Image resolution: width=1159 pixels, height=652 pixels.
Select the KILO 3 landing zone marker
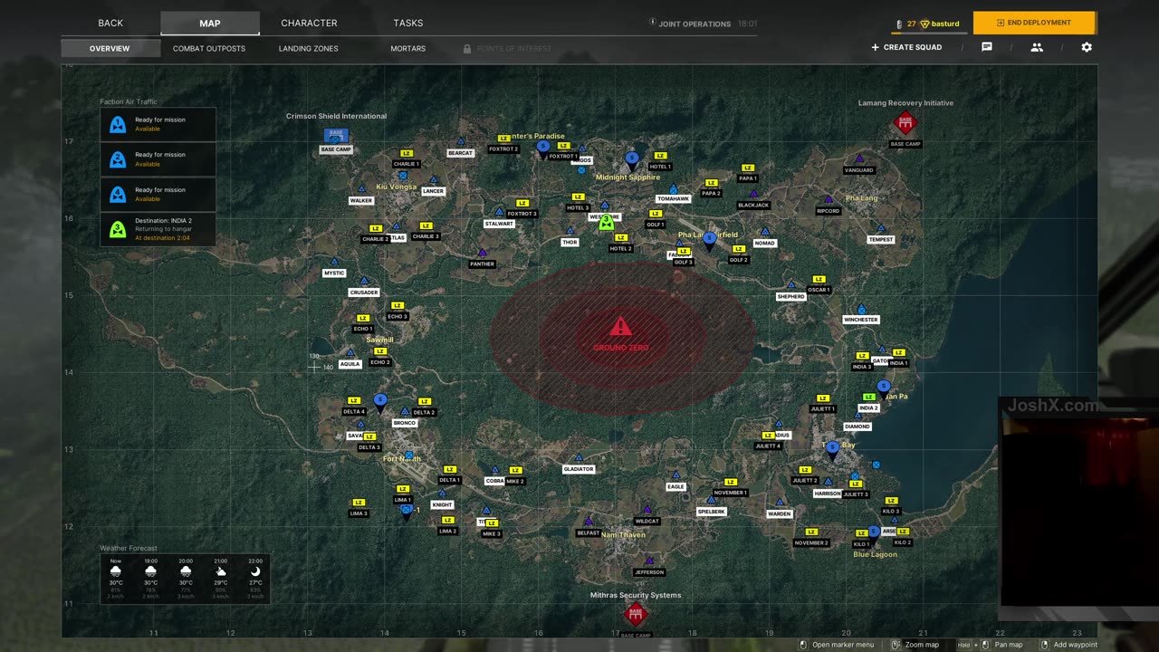click(891, 500)
